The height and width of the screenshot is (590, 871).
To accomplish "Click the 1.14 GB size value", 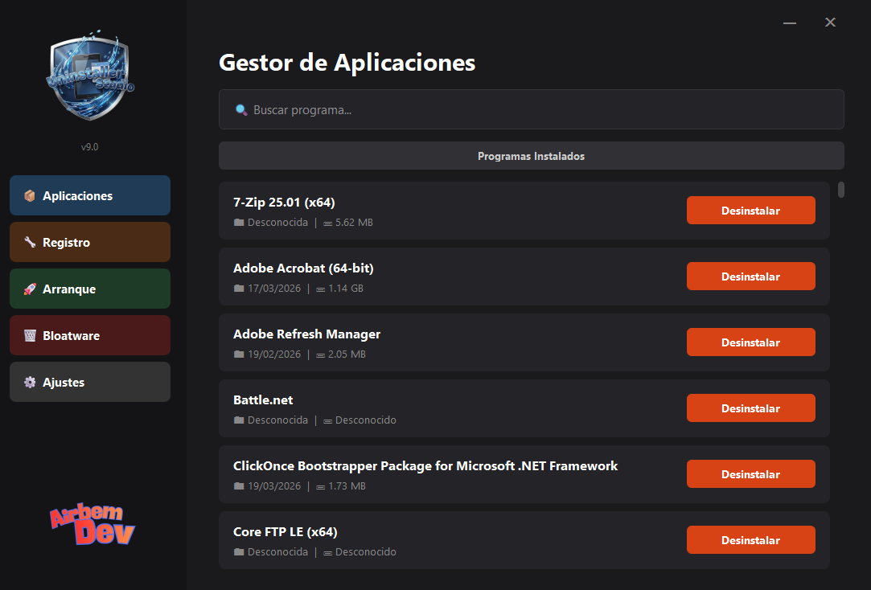I will point(346,289).
